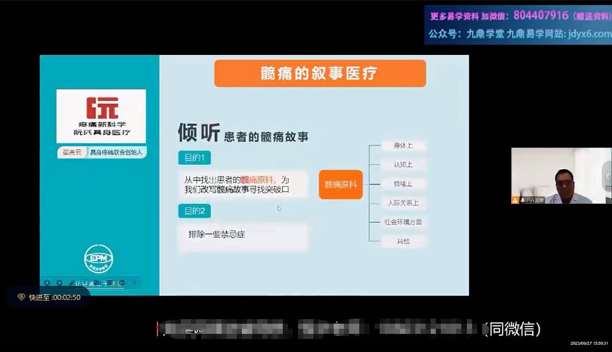612x352 pixels.
Task: Go to previous slide in slide toolbar
Action: (46, 283)
